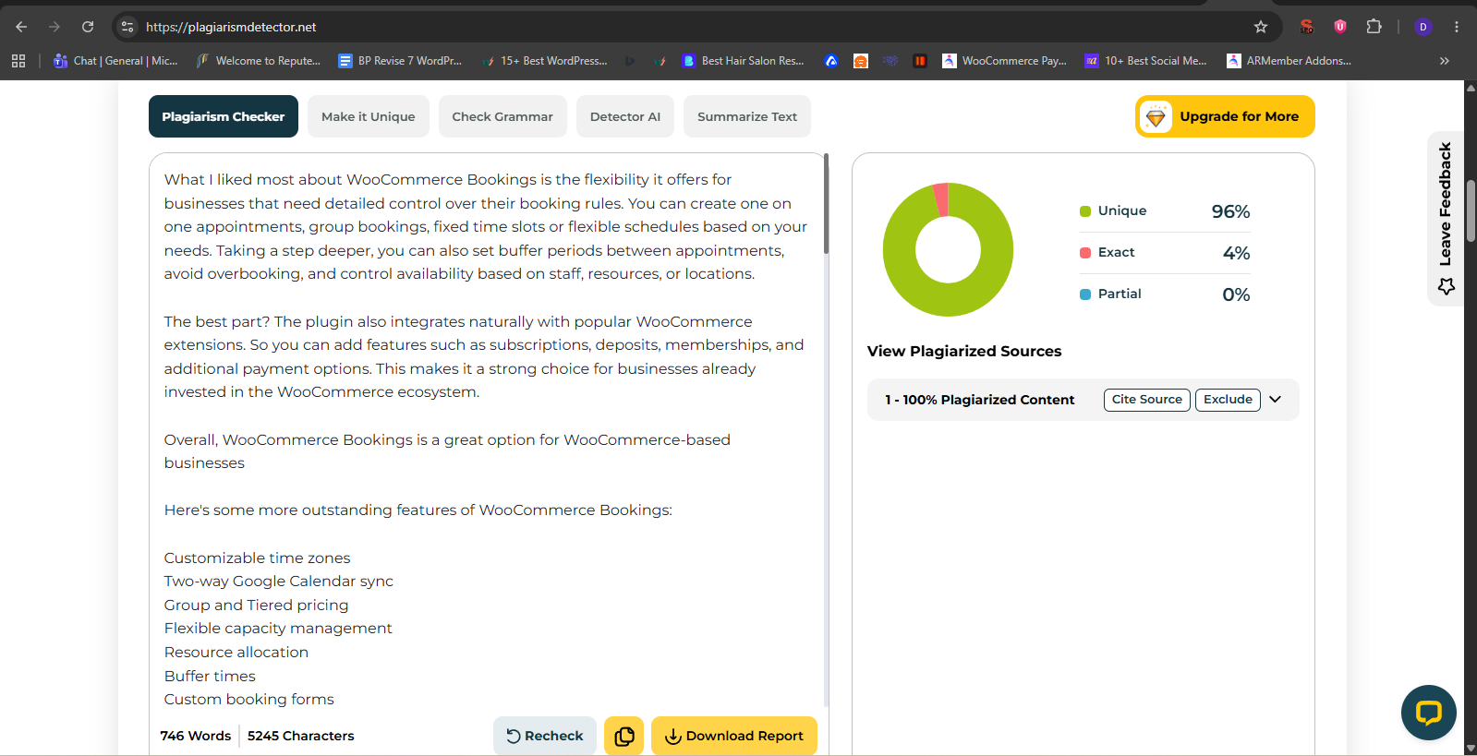Switch to Make it Unique tab
Viewport: 1477px width, 756px height.
coord(369,116)
